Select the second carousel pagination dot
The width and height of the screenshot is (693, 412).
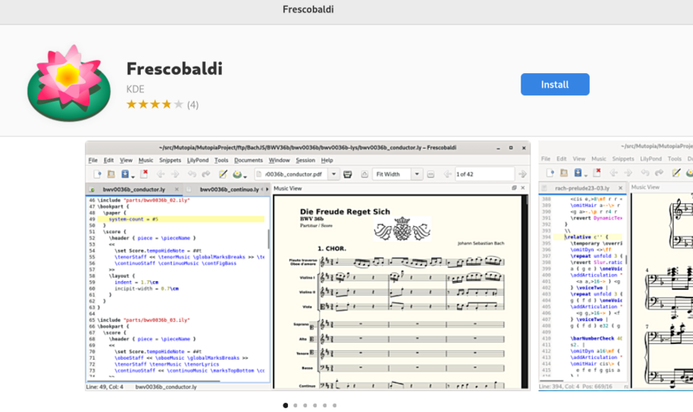pyautogui.click(x=295, y=405)
